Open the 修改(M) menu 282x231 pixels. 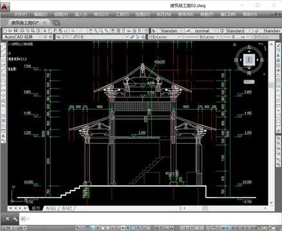pyautogui.click(x=185, y=14)
